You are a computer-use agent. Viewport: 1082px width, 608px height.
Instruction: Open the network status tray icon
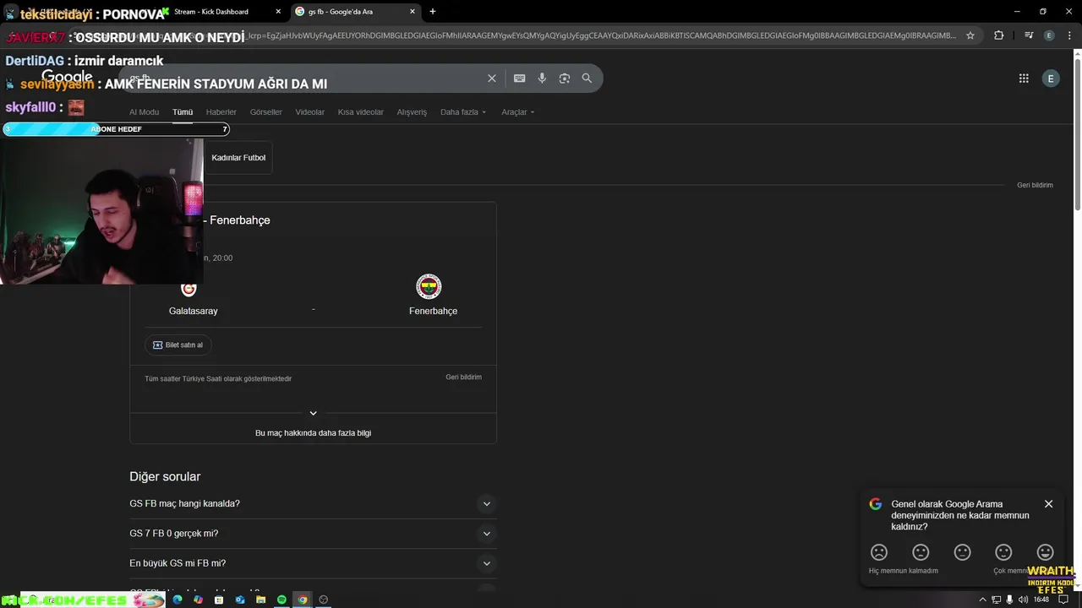click(x=997, y=600)
